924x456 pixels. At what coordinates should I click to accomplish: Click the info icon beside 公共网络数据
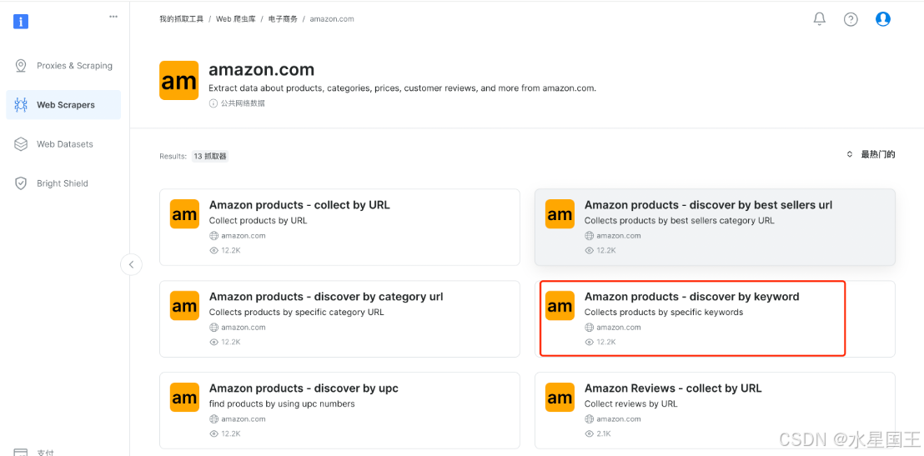[x=213, y=103]
